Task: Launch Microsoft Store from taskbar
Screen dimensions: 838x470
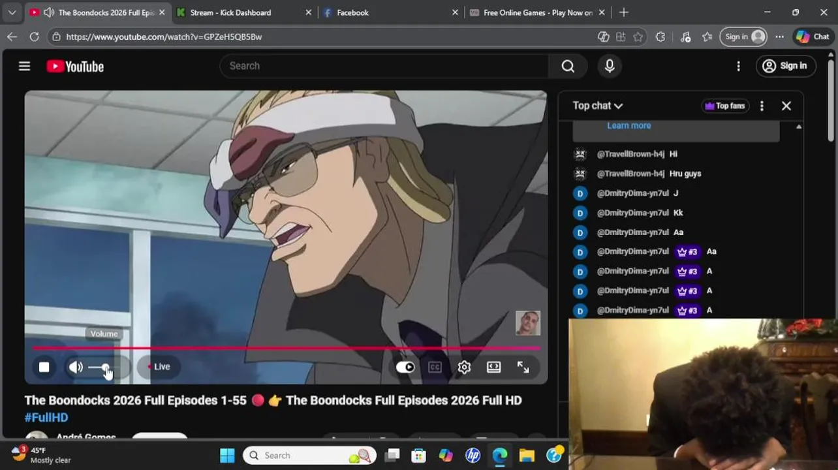Action: click(418, 455)
